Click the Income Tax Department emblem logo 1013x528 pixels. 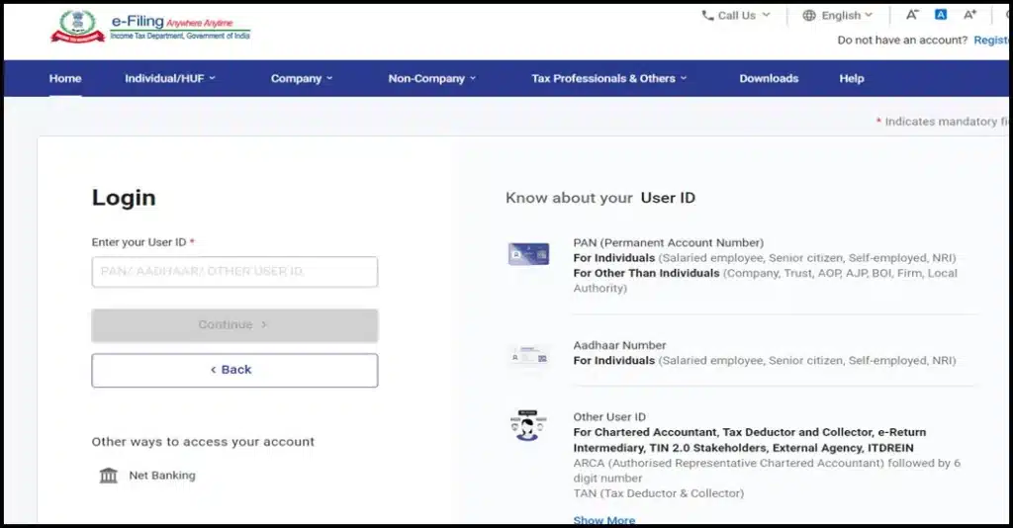point(77,27)
